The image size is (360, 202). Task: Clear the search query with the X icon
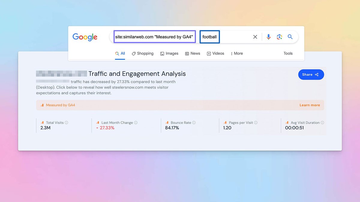[255, 37]
